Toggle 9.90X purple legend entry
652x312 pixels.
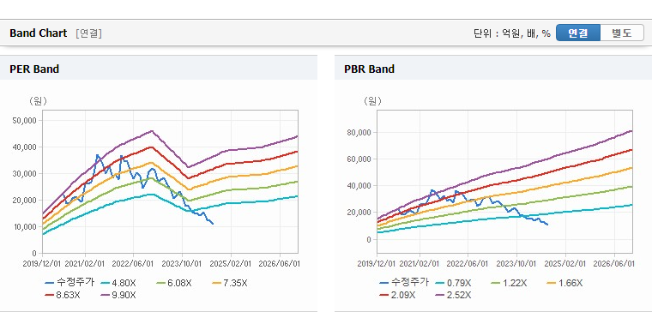[x=118, y=295]
